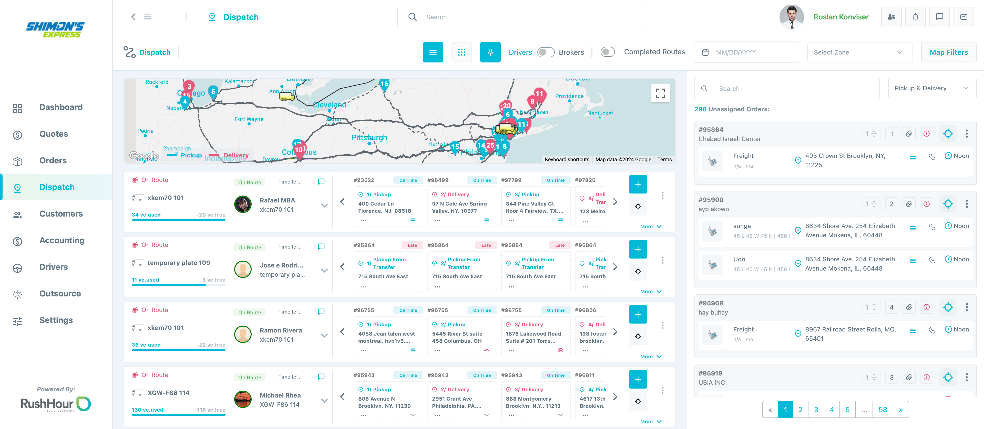The image size is (984, 429).
Task: Open the attachment paperclip on order #95864
Action: click(909, 134)
